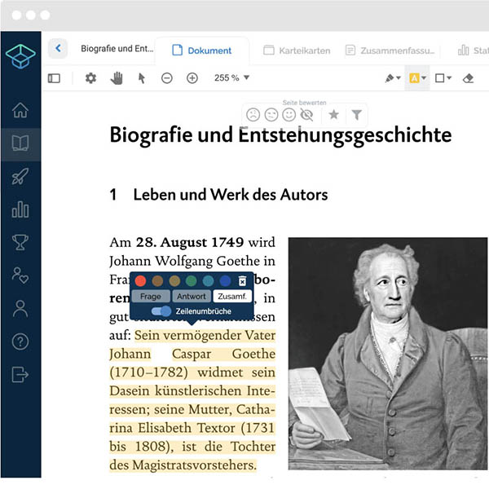Image resolution: width=489 pixels, height=489 pixels.
Task: Click the heading Leben und Werk des Autors
Action: pos(231,195)
